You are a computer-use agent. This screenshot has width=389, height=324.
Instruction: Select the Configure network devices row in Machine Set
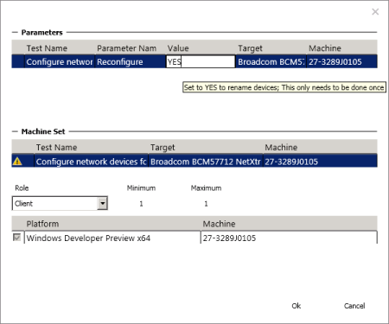click(194, 161)
